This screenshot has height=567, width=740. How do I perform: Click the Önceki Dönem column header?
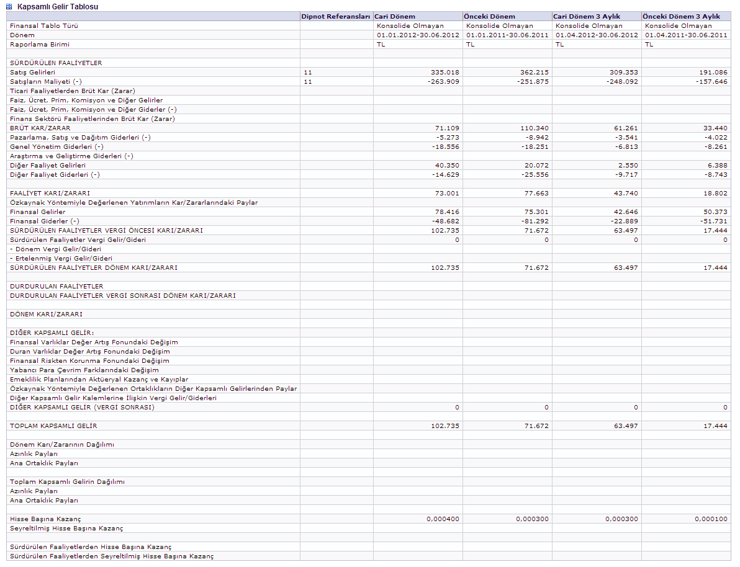[489, 16]
